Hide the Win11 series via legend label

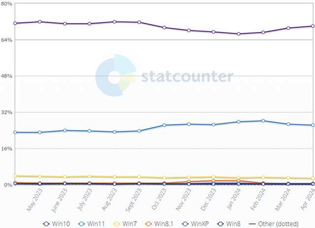click(96, 224)
